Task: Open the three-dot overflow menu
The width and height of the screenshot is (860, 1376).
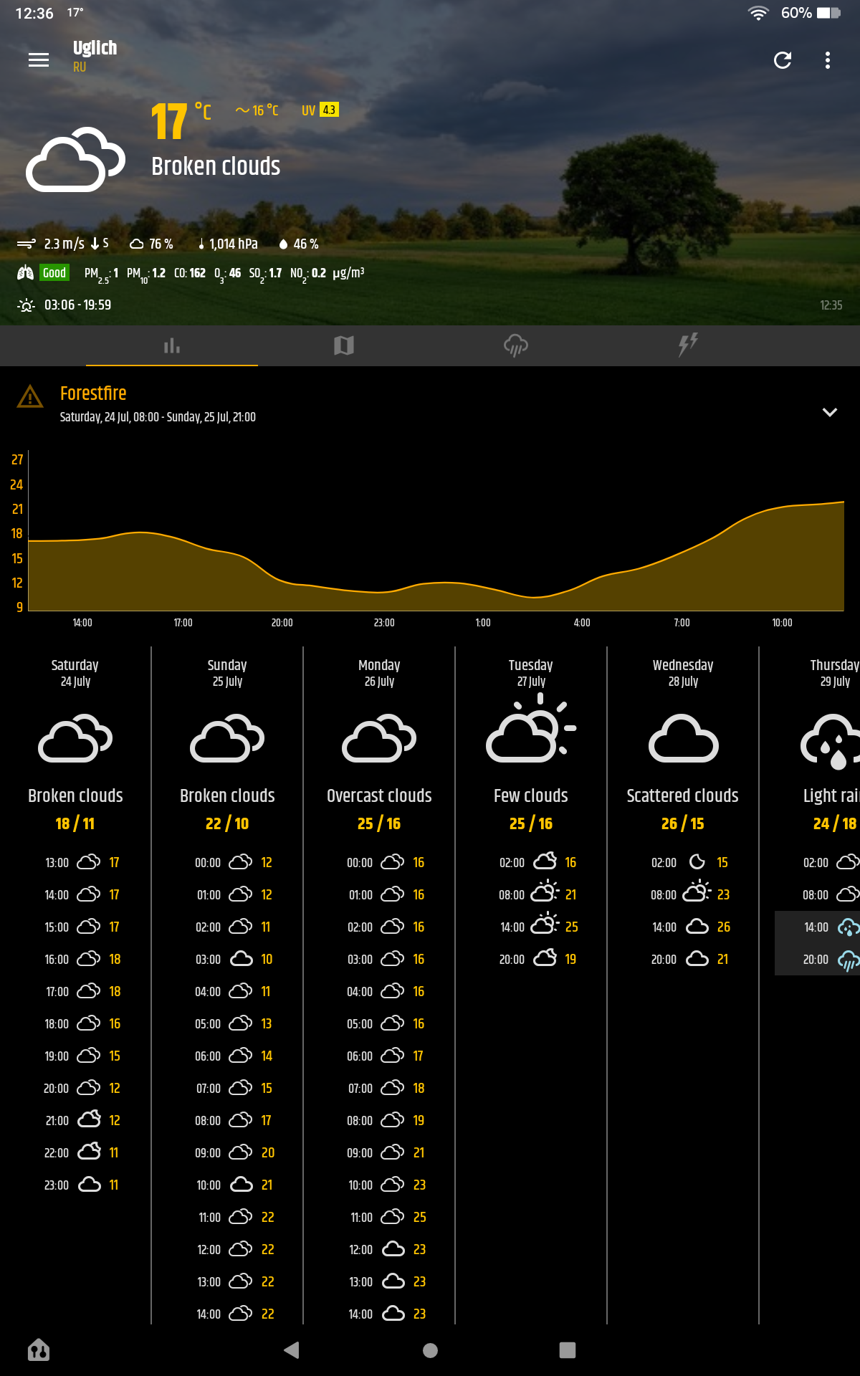Action: (828, 60)
